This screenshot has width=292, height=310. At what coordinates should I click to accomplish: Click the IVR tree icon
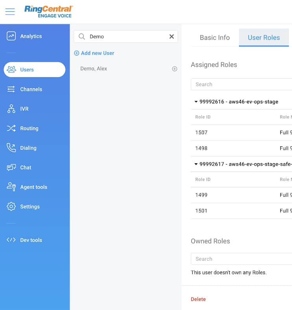point(11,109)
